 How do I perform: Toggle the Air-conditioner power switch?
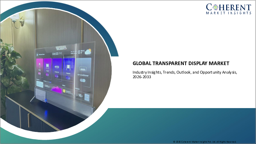point(82,80)
